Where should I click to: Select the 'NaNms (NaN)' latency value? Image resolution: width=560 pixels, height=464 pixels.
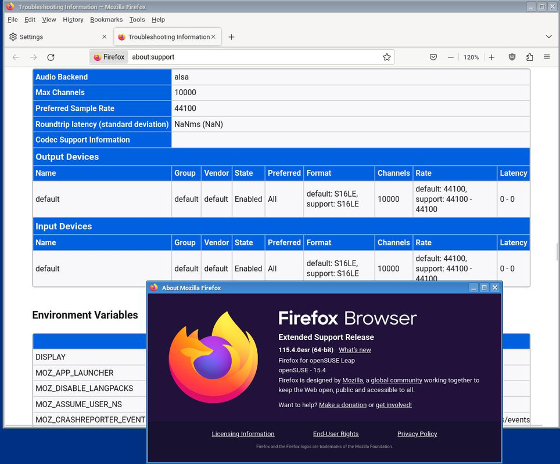199,124
